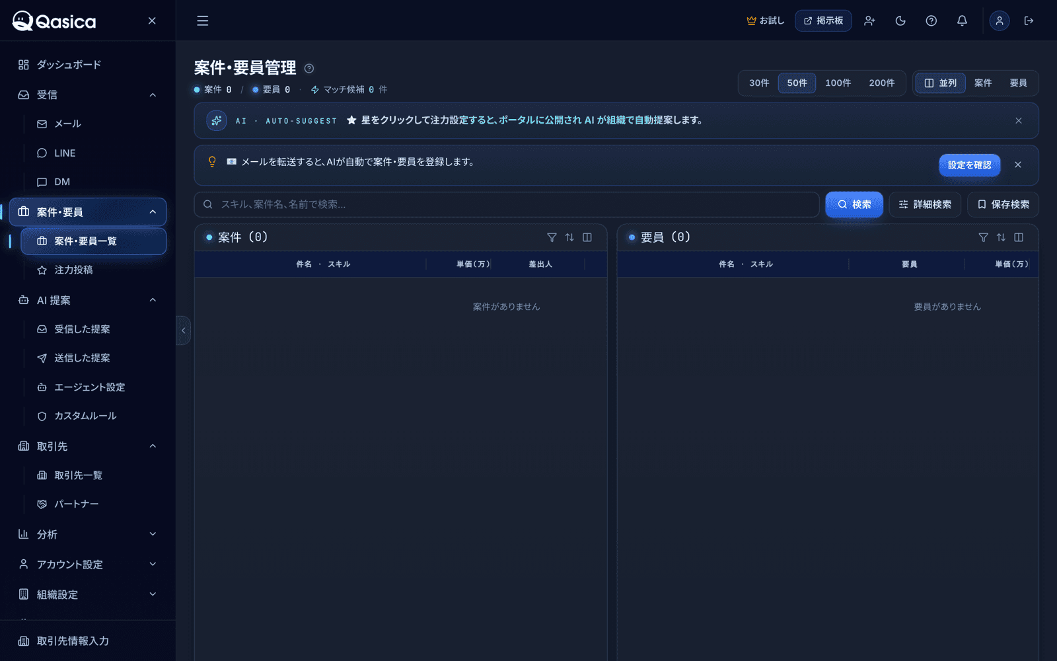This screenshot has width=1057, height=661.
Task: Open column settings icon in 案件 panel
Action: pyautogui.click(x=587, y=237)
